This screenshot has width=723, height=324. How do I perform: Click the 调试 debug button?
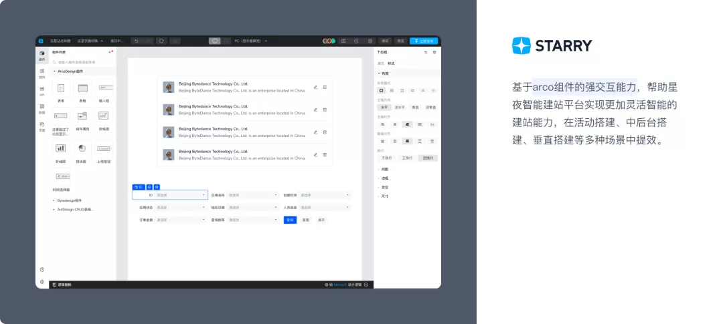coord(385,41)
